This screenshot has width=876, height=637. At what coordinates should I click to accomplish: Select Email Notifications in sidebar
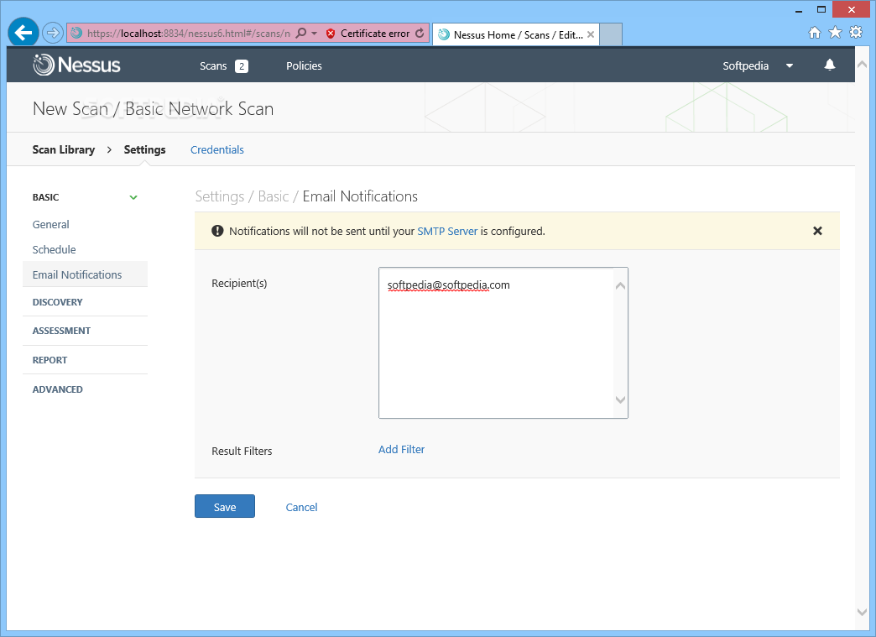coord(85,274)
